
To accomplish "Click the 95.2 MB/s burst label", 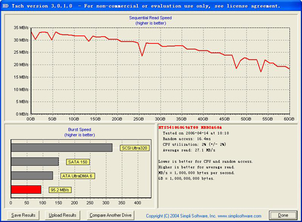I will point(60,190).
